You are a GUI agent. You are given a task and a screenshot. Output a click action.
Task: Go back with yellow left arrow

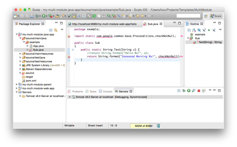[x=142, y=16]
